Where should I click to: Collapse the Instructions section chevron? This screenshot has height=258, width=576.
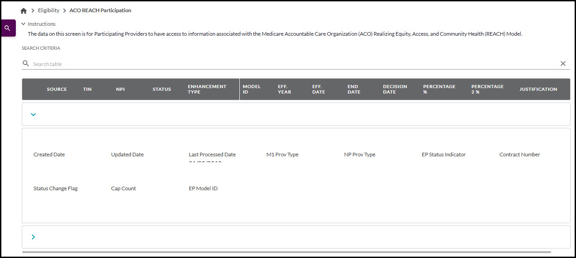[x=24, y=24]
